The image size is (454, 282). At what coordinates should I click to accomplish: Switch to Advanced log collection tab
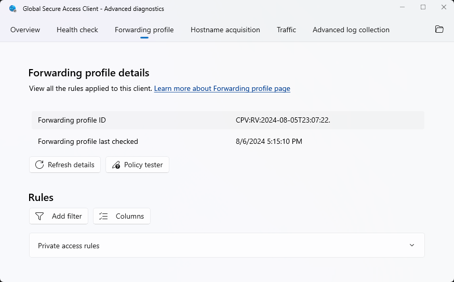click(351, 30)
